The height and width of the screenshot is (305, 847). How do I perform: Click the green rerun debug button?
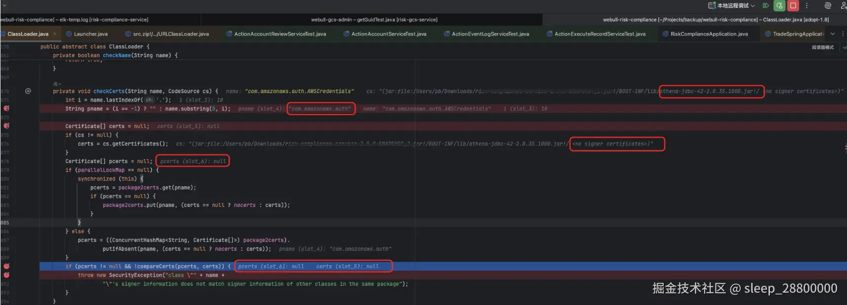tap(779, 5)
